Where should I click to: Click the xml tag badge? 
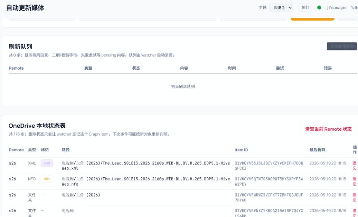coord(47,163)
